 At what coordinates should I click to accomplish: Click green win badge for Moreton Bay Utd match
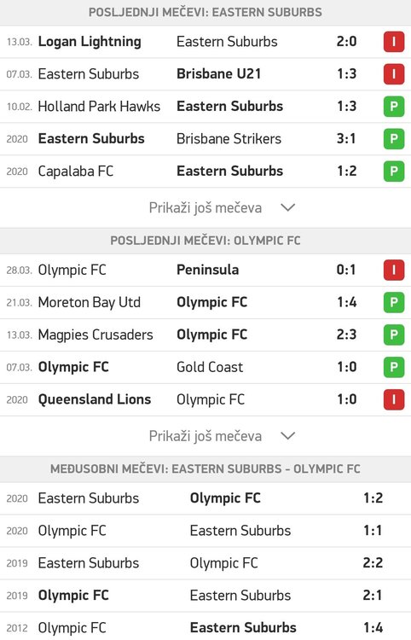coord(393,302)
